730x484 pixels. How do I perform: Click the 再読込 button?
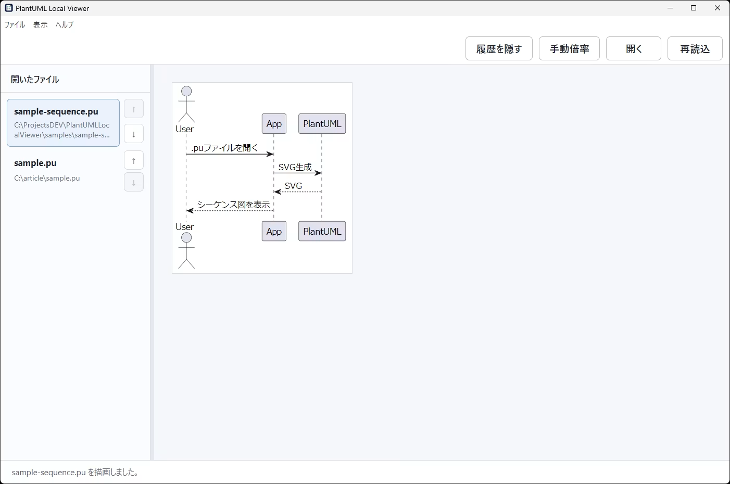pos(695,48)
